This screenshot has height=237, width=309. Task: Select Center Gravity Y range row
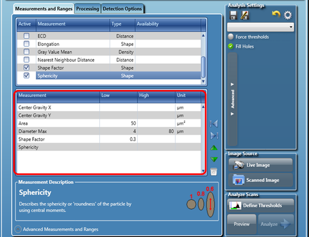[x=109, y=116]
